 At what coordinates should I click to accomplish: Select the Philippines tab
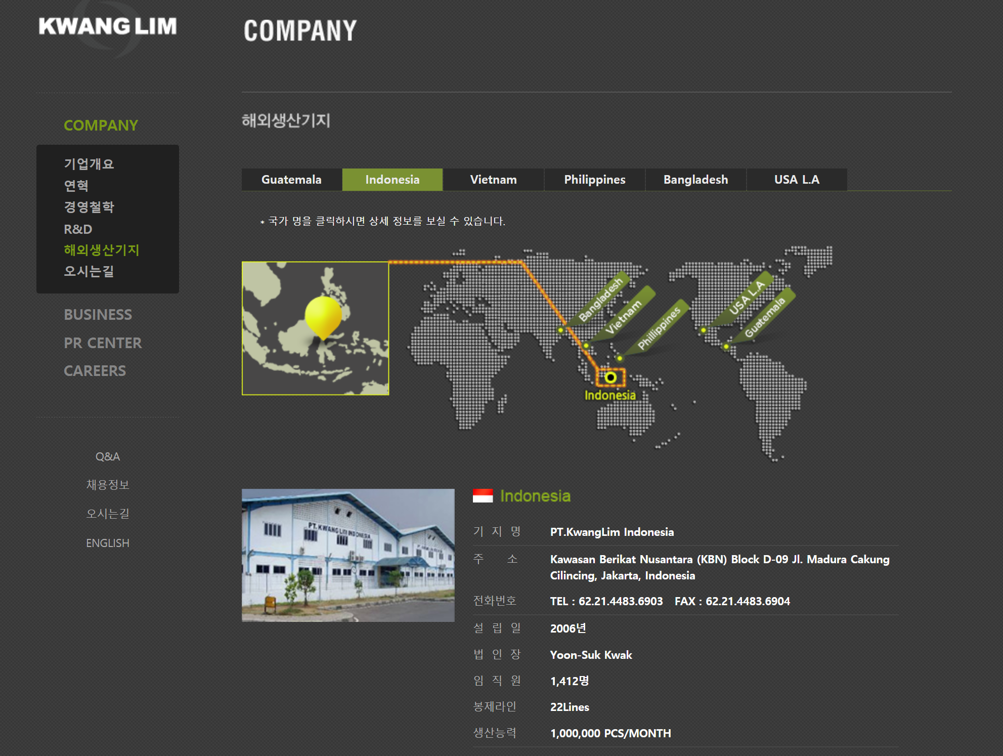[594, 180]
